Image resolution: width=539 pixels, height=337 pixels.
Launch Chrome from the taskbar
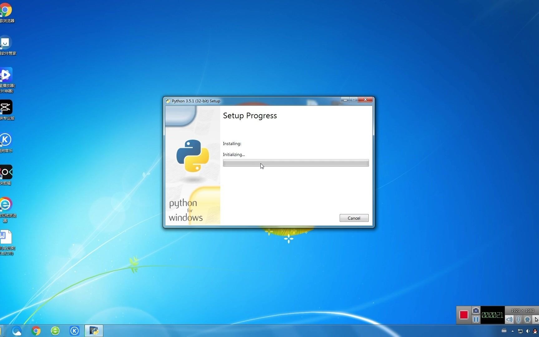coord(36,331)
